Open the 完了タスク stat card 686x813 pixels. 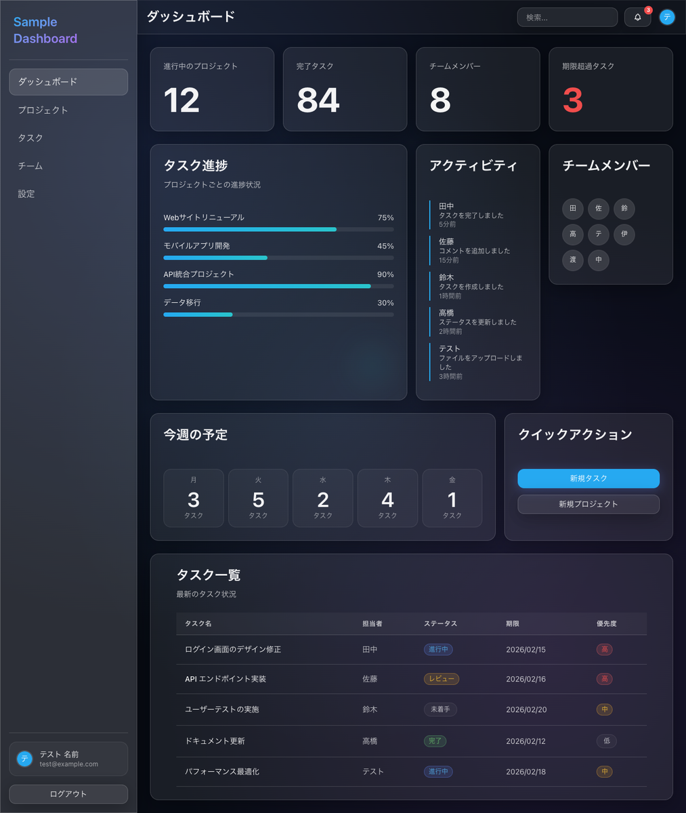(x=345, y=89)
